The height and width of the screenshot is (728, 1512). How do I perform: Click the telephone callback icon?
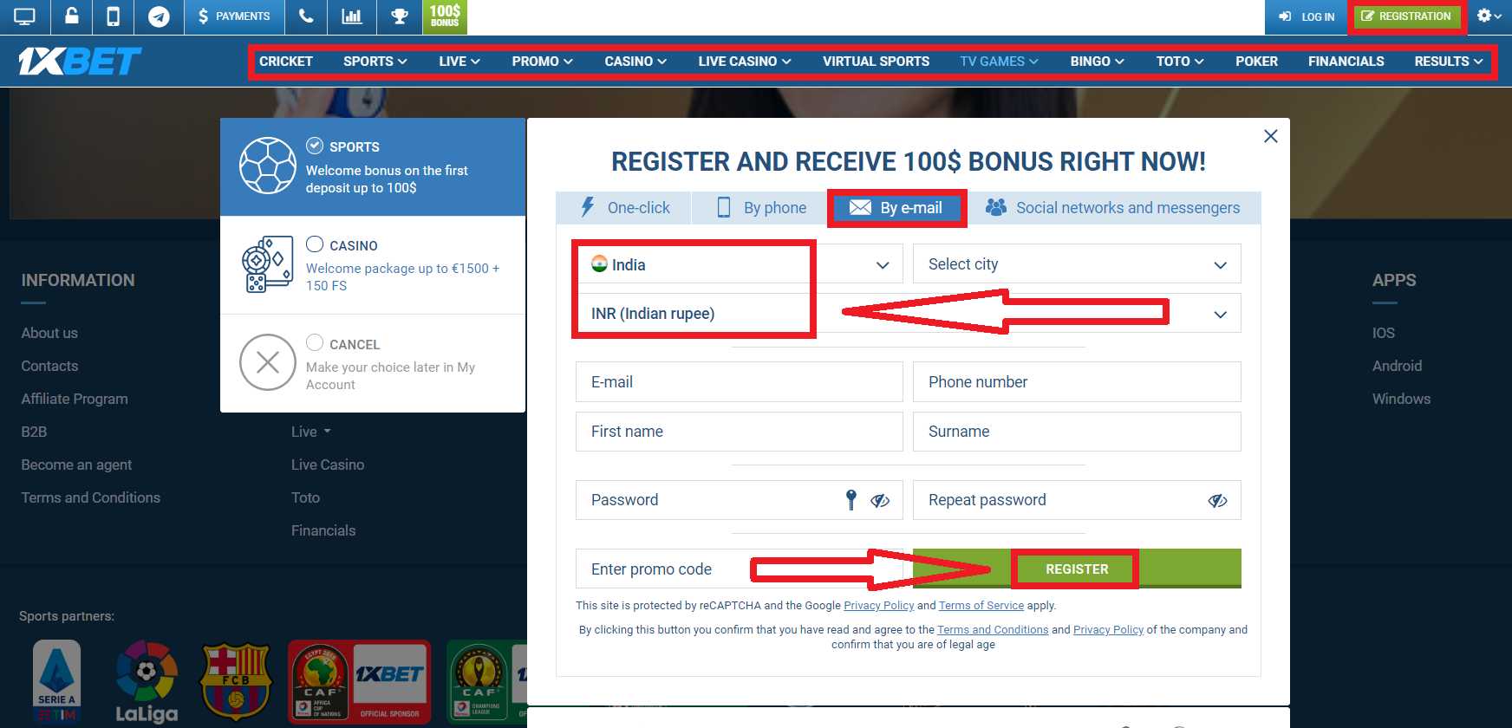[306, 16]
